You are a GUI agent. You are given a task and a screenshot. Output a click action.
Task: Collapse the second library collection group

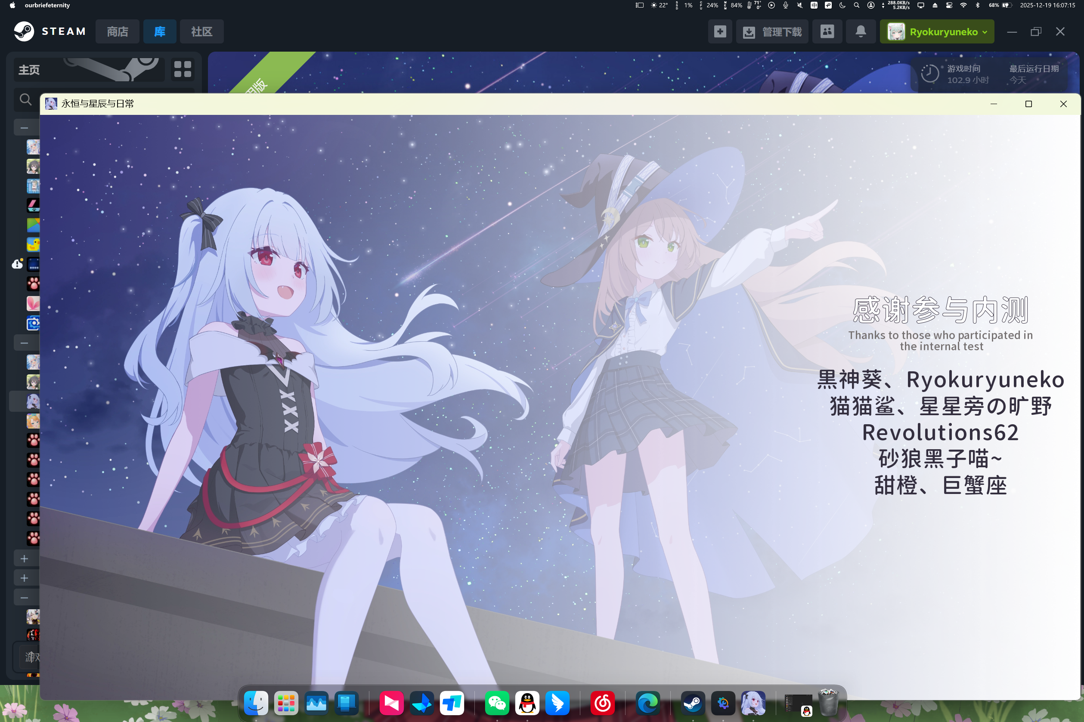click(x=25, y=343)
